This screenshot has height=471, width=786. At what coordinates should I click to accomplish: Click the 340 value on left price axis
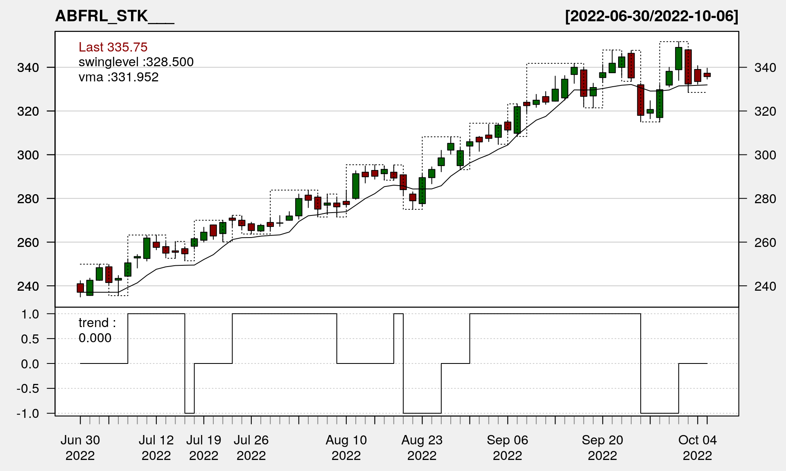[x=28, y=67]
